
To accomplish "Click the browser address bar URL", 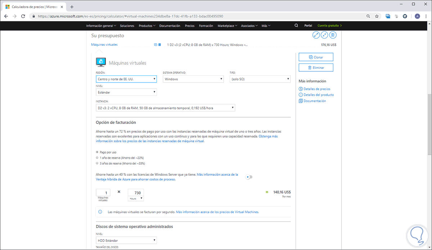I will [130, 16].
